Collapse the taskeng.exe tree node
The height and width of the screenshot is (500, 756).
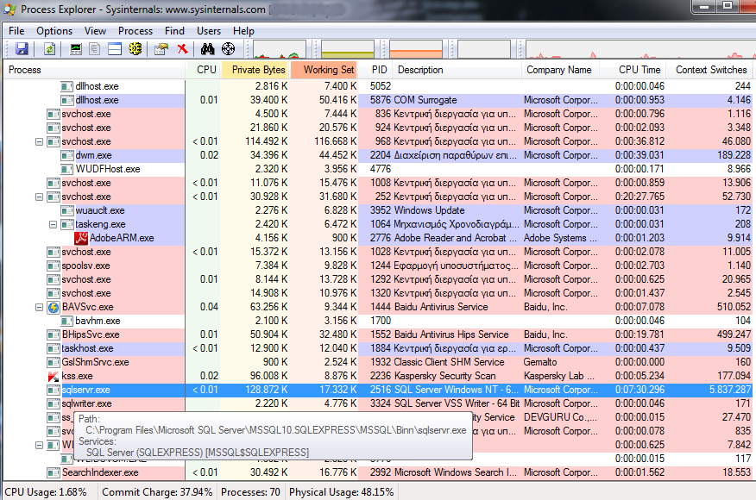53,224
